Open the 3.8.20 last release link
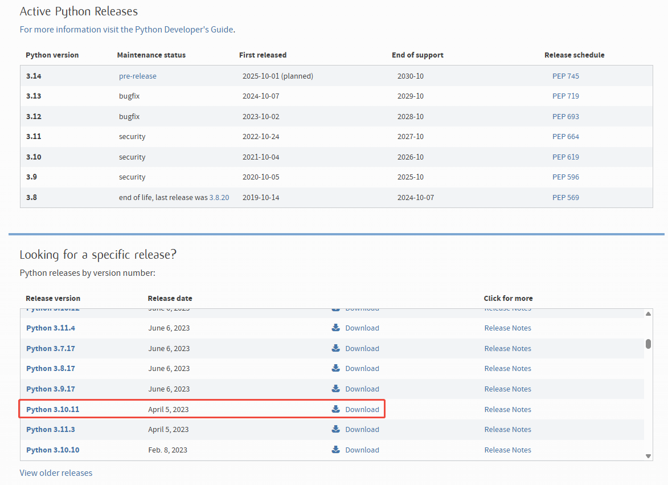668x485 pixels. (219, 197)
